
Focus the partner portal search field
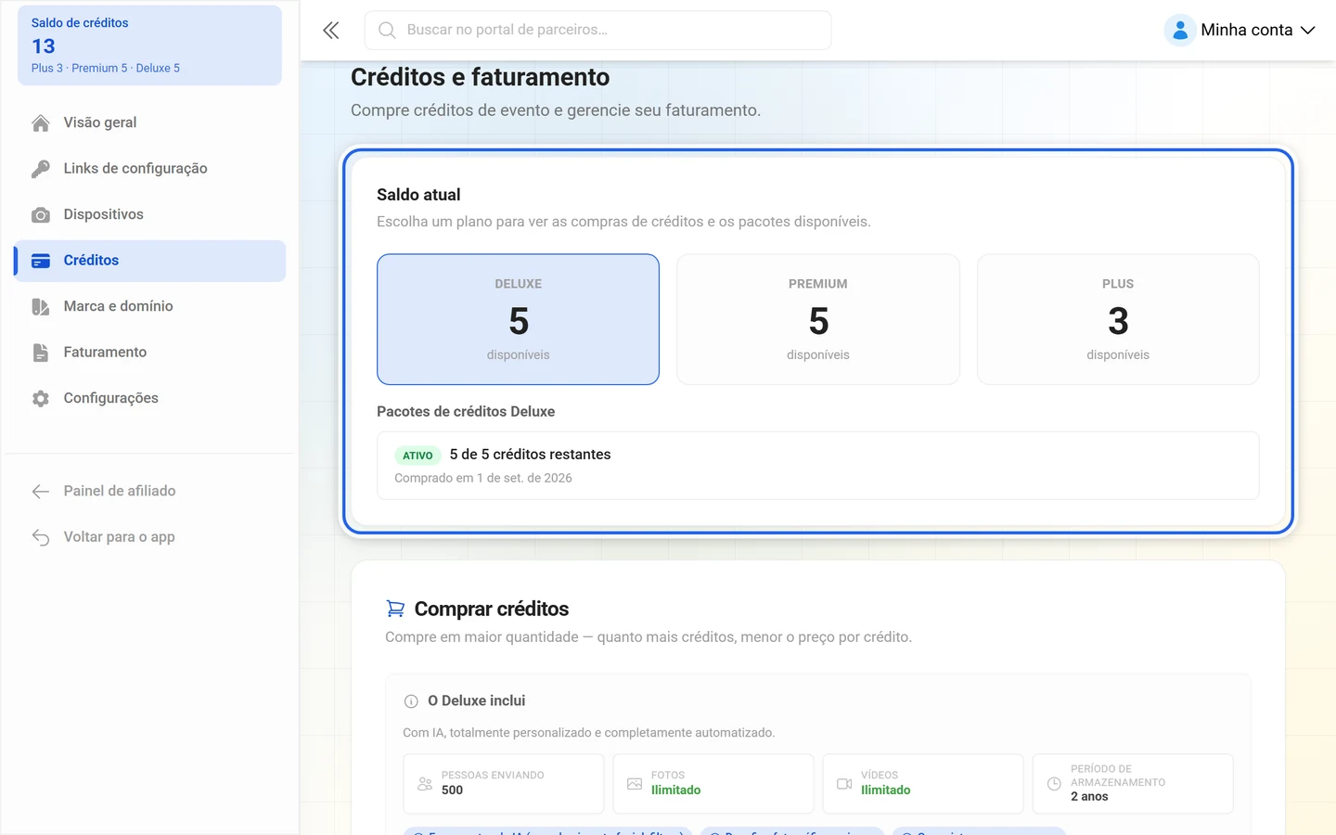(597, 30)
